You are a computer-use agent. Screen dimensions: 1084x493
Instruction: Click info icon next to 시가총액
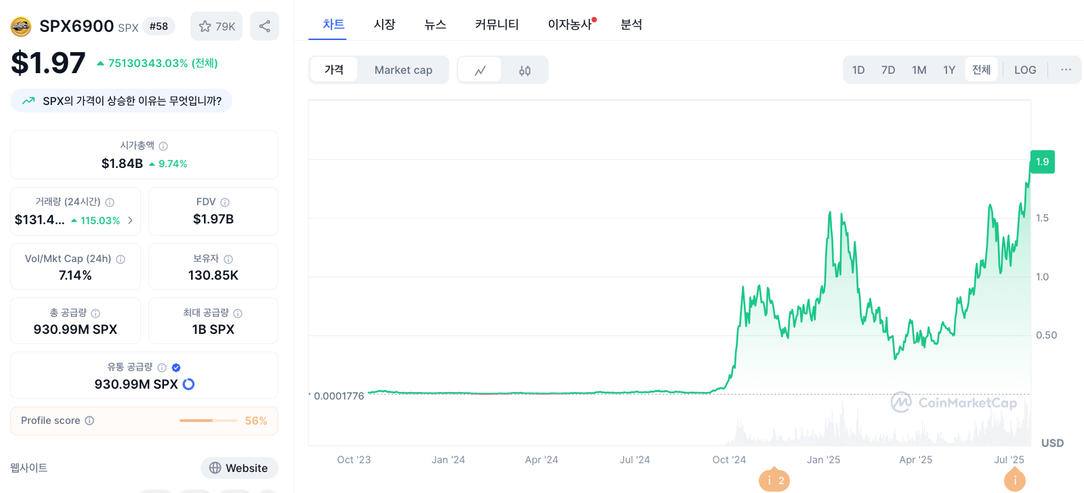(163, 146)
